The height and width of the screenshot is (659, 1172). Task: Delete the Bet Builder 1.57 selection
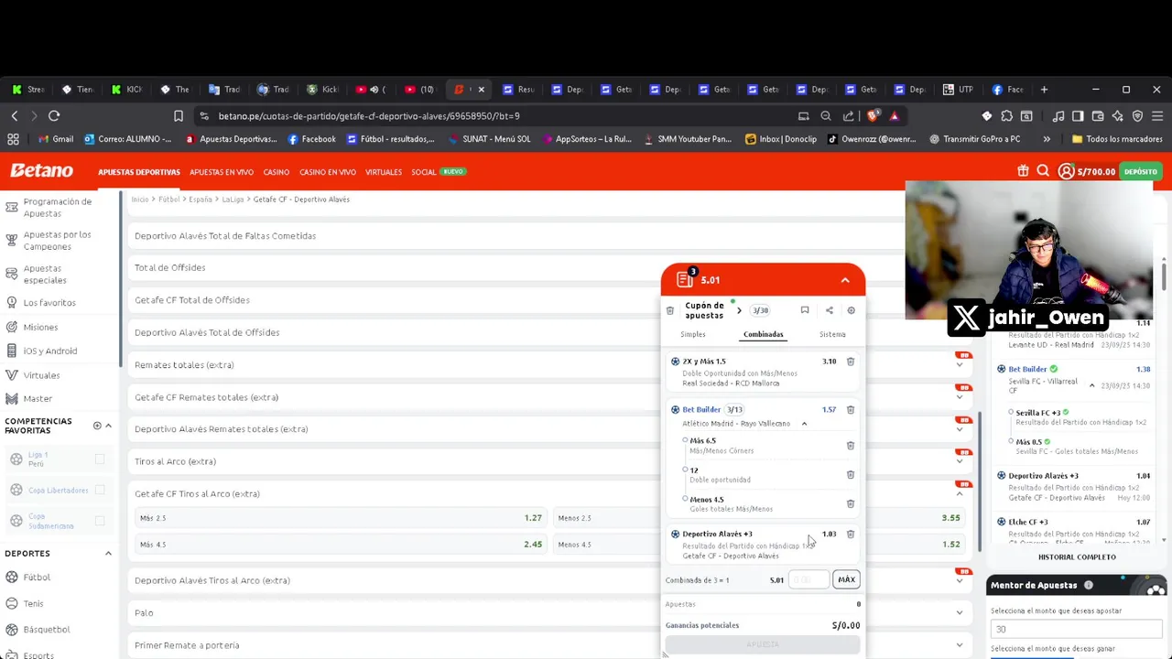(x=851, y=410)
